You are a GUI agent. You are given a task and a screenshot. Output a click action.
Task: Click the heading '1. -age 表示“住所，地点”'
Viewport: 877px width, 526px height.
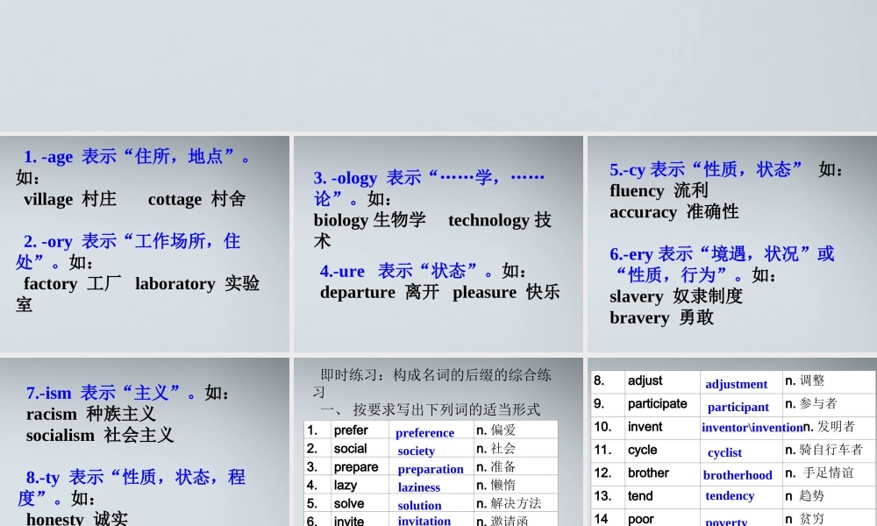pyautogui.click(x=131, y=157)
